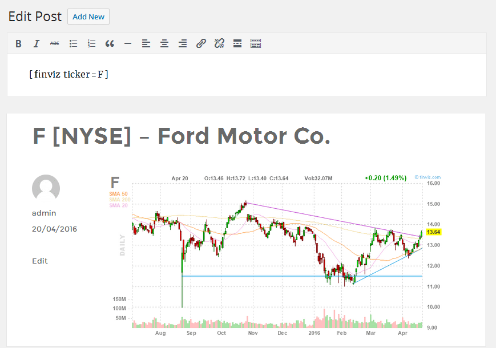Click the Vol:32.07M text on the chart
Screen dimensions: 496x348
tap(318, 178)
